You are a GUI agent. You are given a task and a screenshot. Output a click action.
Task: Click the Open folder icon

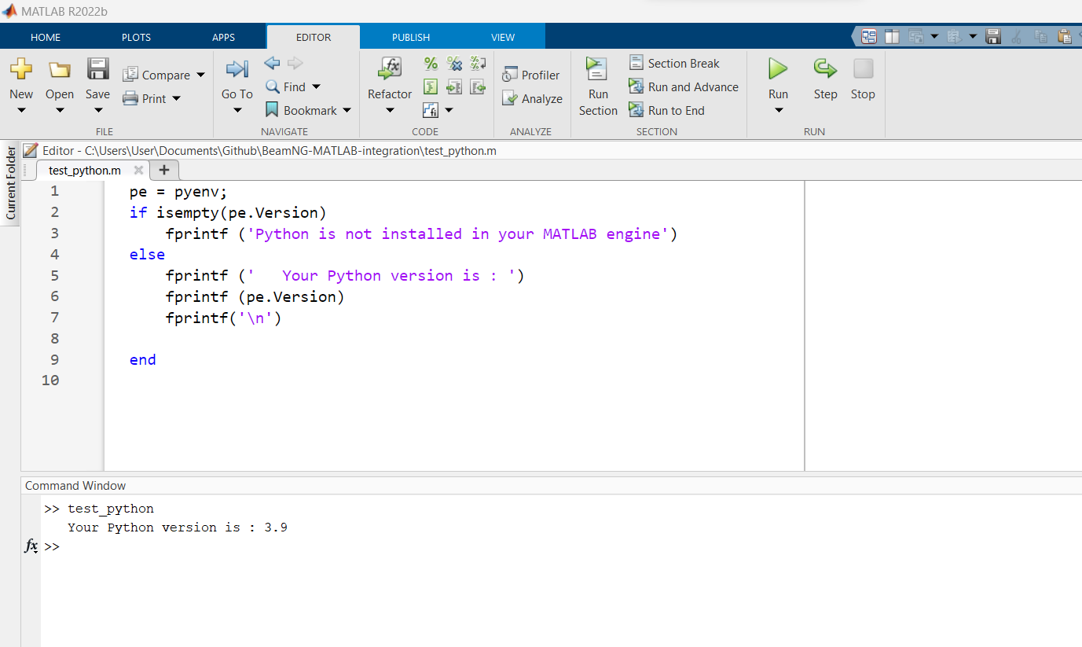[60, 69]
